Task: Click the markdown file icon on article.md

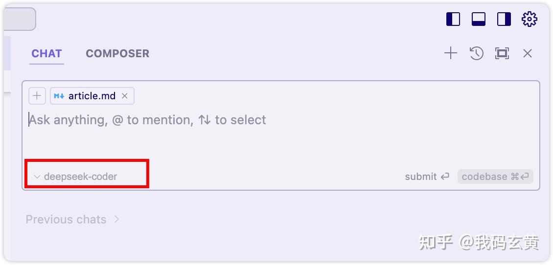Action: click(59, 96)
